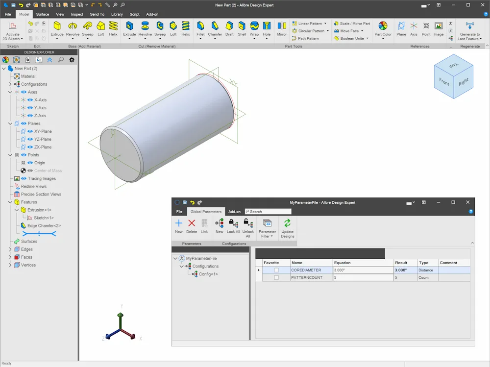Image resolution: width=490 pixels, height=367 pixels.
Task: Open the Parameter Filter dropdown
Action: click(267, 228)
